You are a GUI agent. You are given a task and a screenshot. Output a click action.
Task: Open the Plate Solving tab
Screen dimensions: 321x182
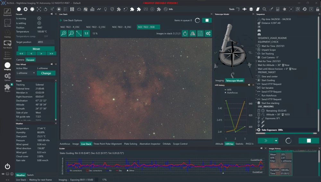131,144
